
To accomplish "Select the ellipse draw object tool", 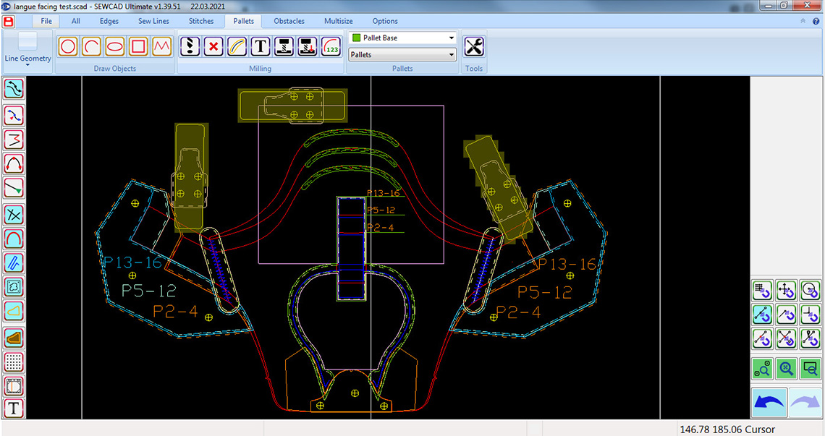I will [x=114, y=46].
